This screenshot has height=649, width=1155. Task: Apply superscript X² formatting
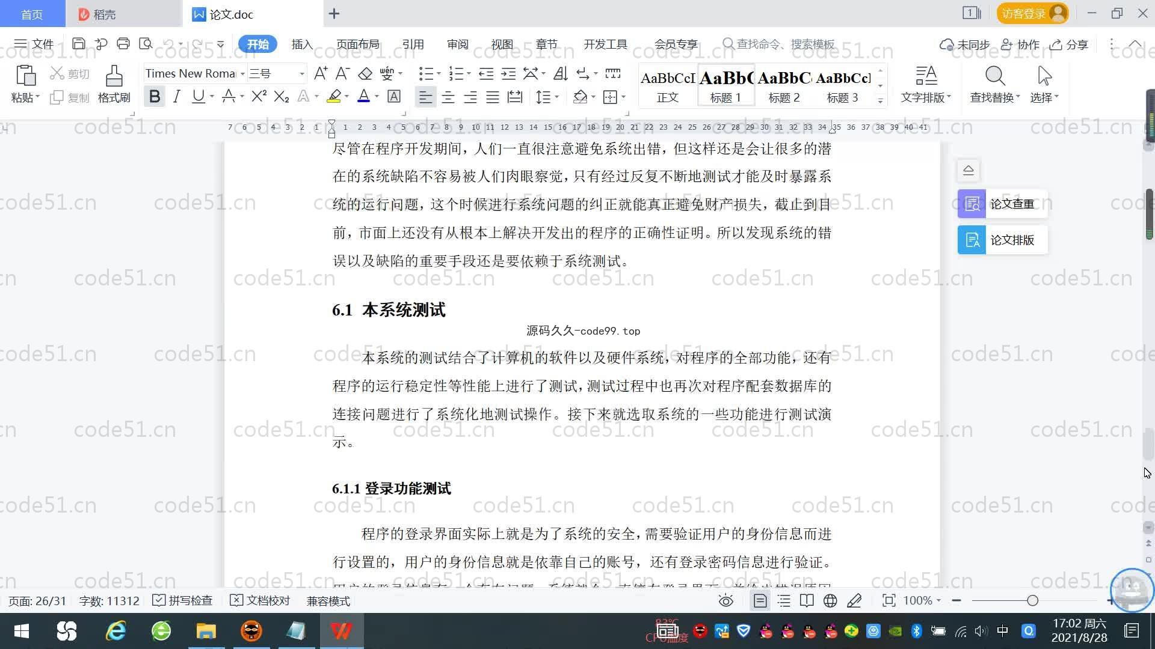click(259, 96)
